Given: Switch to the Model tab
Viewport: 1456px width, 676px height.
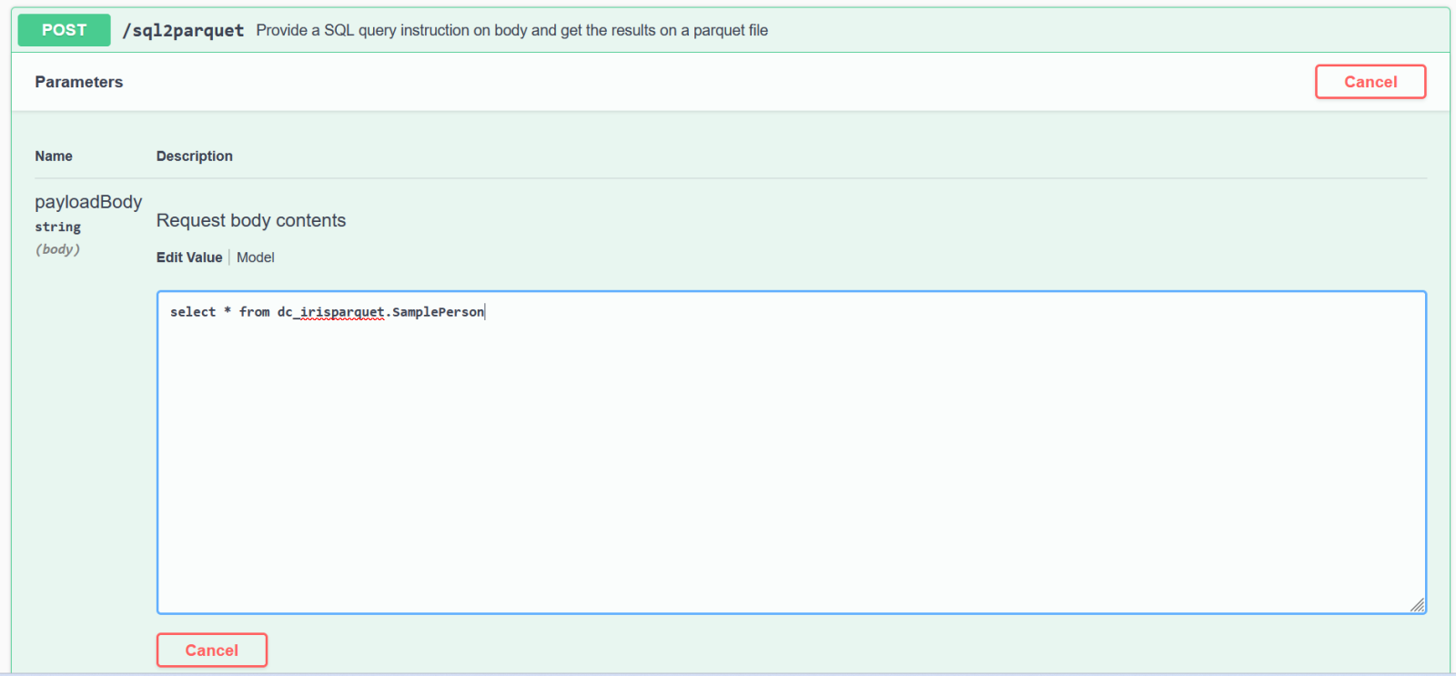Looking at the screenshot, I should click(255, 257).
